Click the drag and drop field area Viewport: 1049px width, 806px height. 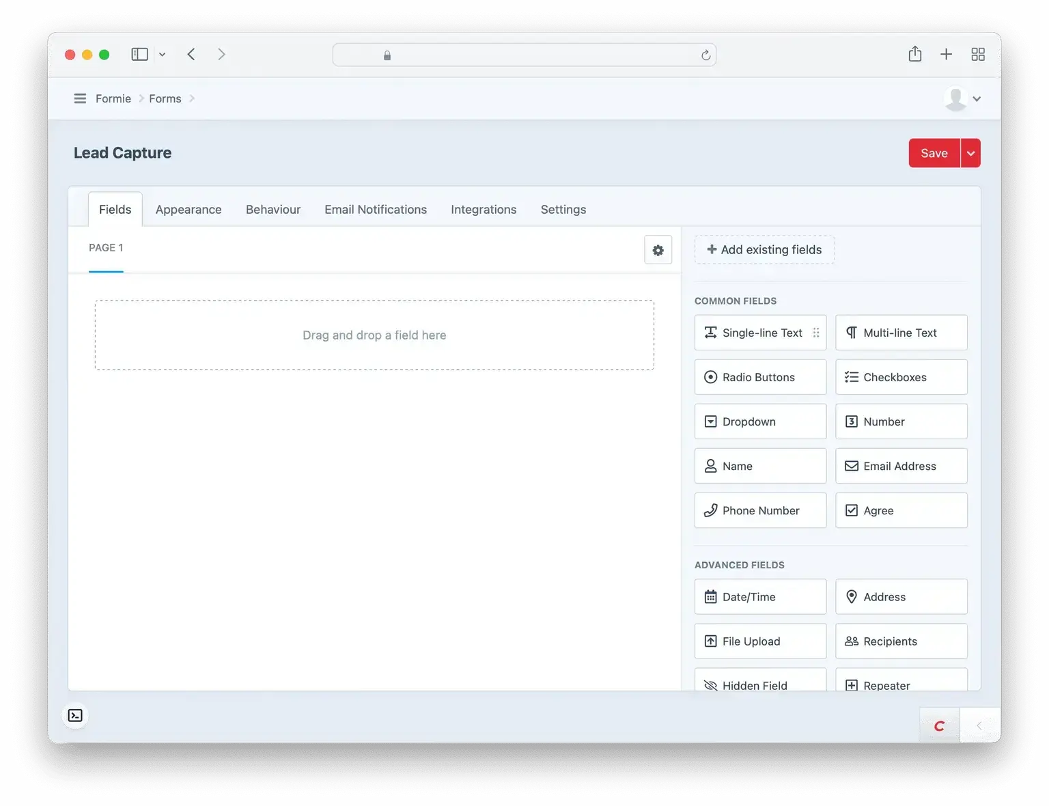pos(374,335)
